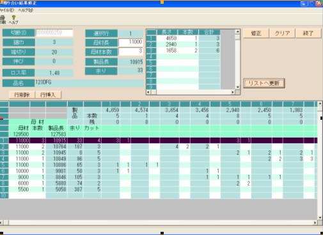This screenshot has height=235, width=323.
Task: Click the 行削除 button
Action: pyautogui.click(x=22, y=95)
